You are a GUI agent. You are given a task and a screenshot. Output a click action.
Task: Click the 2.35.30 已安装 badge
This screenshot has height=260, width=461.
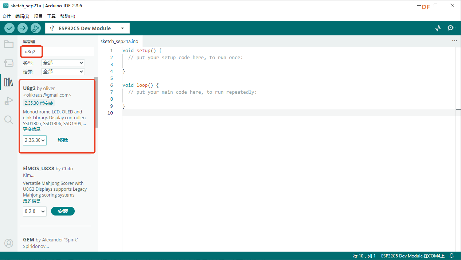click(39, 103)
